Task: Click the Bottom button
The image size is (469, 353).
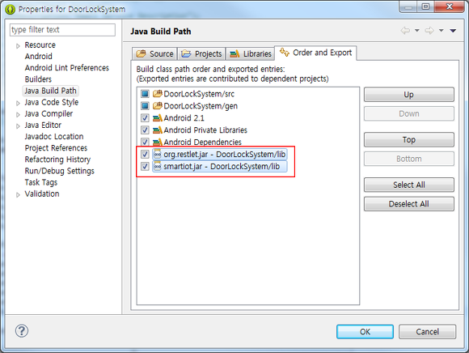Action: (x=409, y=159)
